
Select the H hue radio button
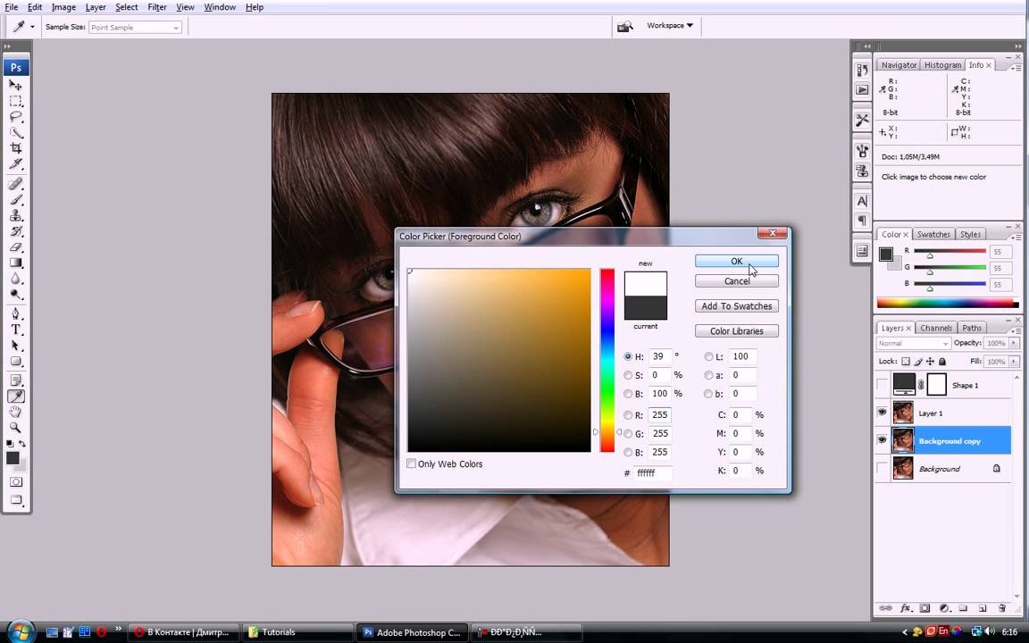(x=628, y=356)
